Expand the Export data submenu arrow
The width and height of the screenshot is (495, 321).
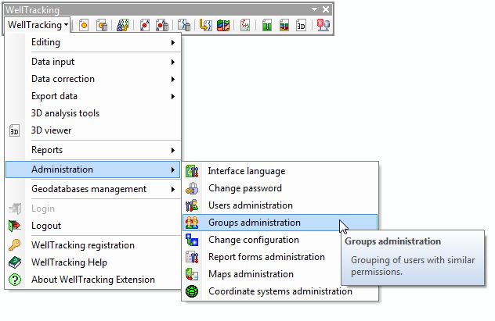click(172, 96)
